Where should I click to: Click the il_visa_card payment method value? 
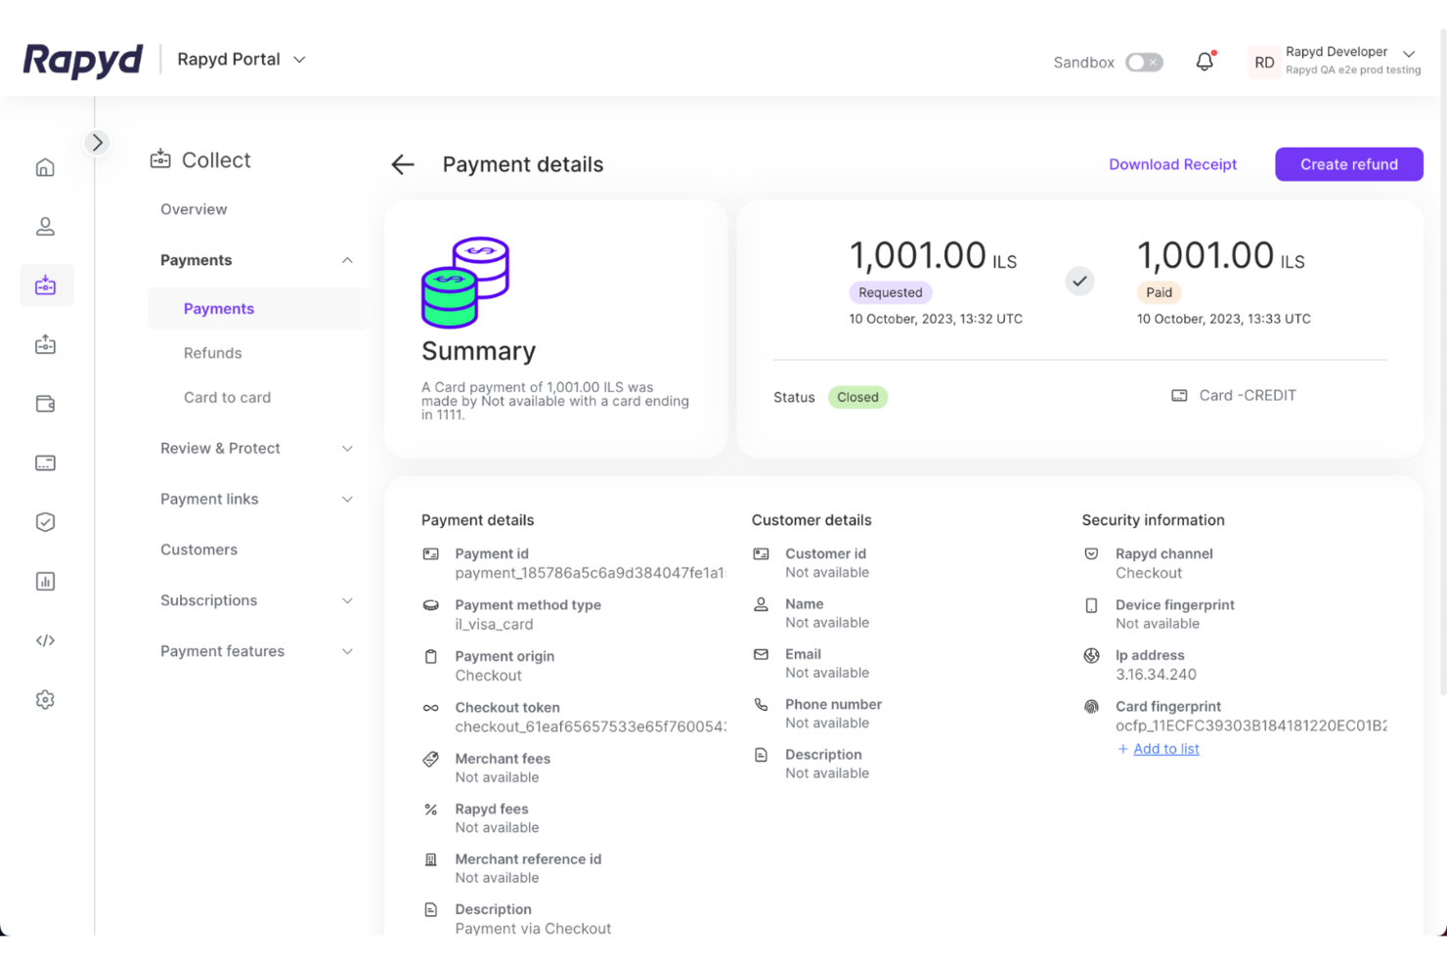click(494, 624)
